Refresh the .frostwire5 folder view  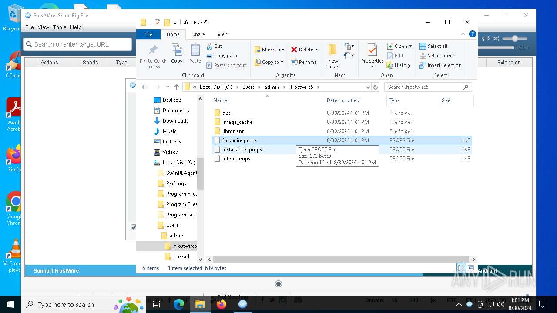click(x=376, y=87)
